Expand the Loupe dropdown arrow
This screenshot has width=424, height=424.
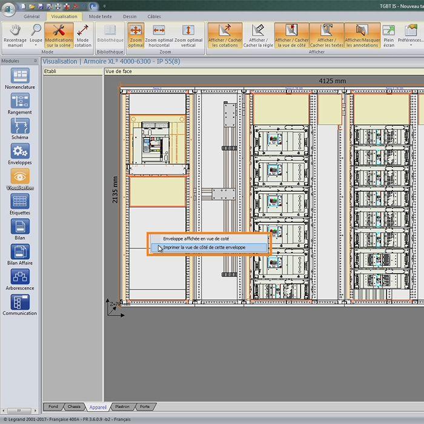[x=36, y=45]
